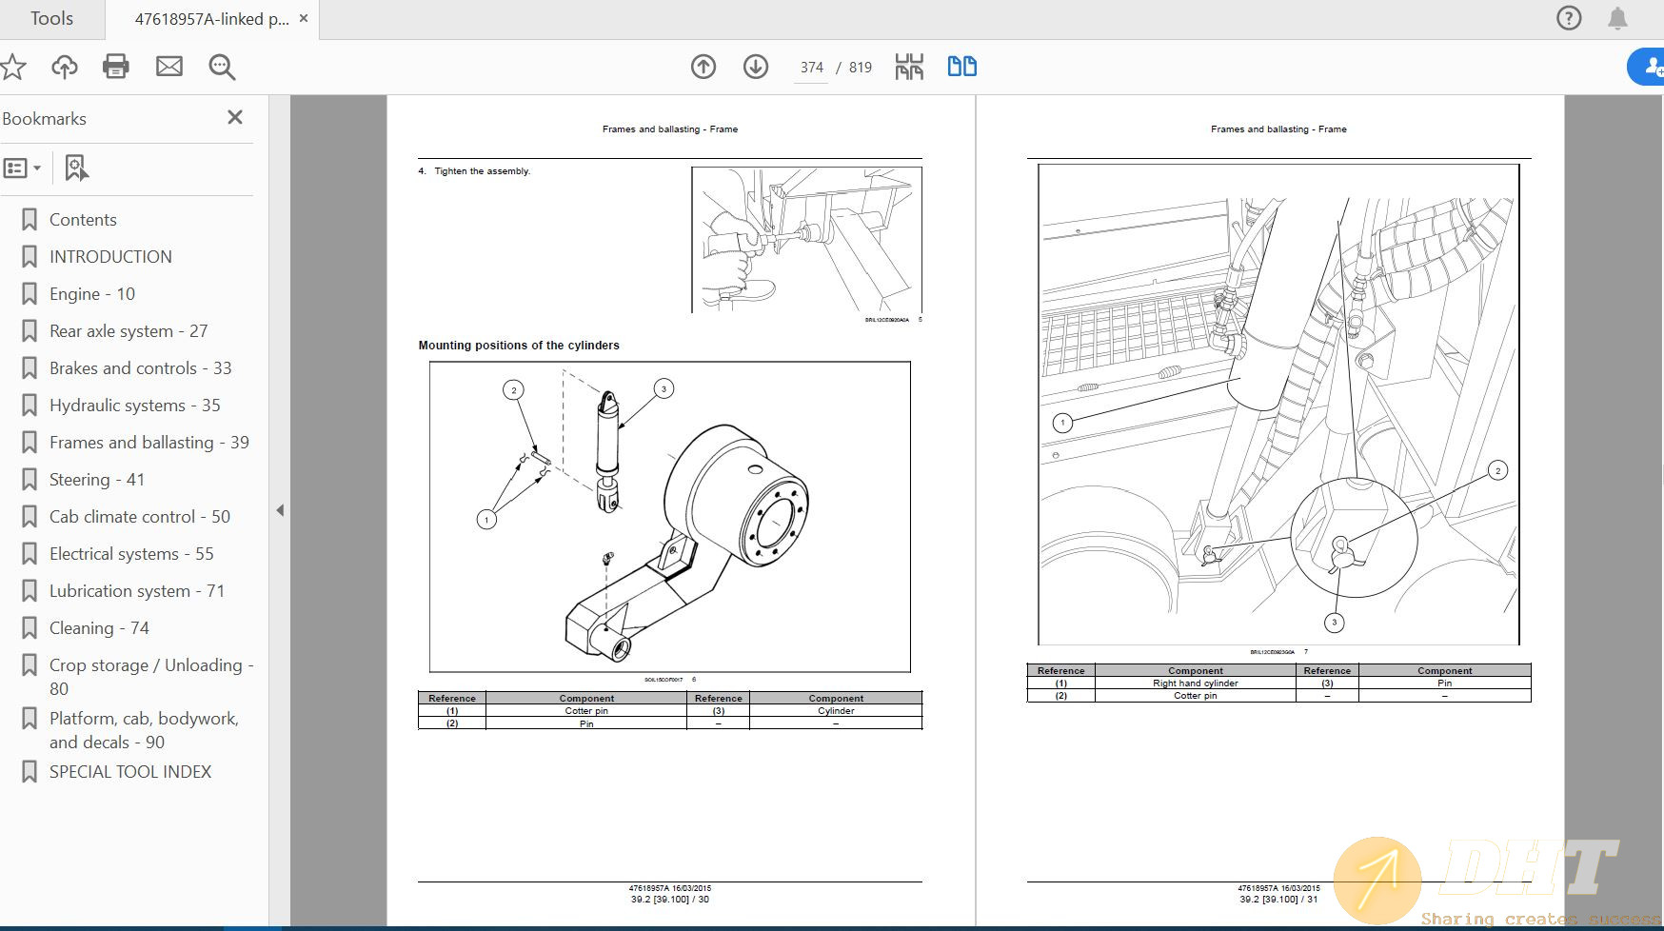The height and width of the screenshot is (931, 1664).
Task: Click the 'Tighten the assembly.' step text
Action: coord(483,171)
